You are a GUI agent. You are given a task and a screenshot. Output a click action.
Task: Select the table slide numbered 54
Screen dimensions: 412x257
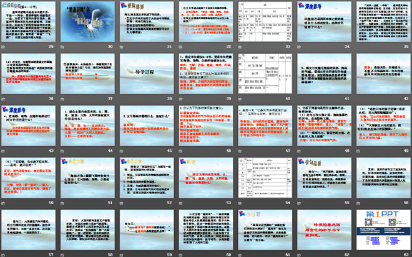click(x=265, y=177)
